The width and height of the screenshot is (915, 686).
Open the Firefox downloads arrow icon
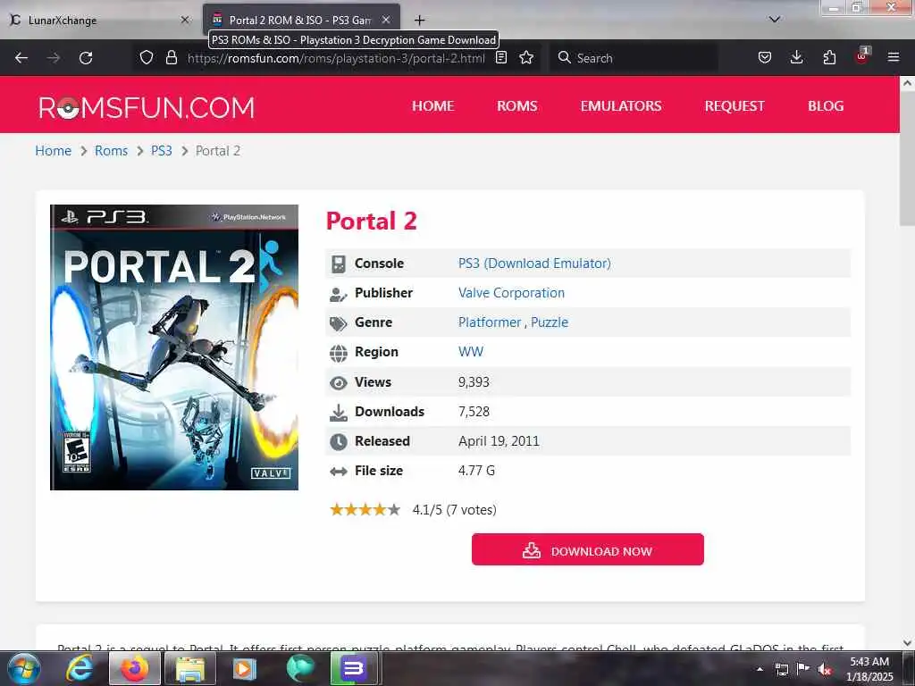pyautogui.click(x=796, y=58)
